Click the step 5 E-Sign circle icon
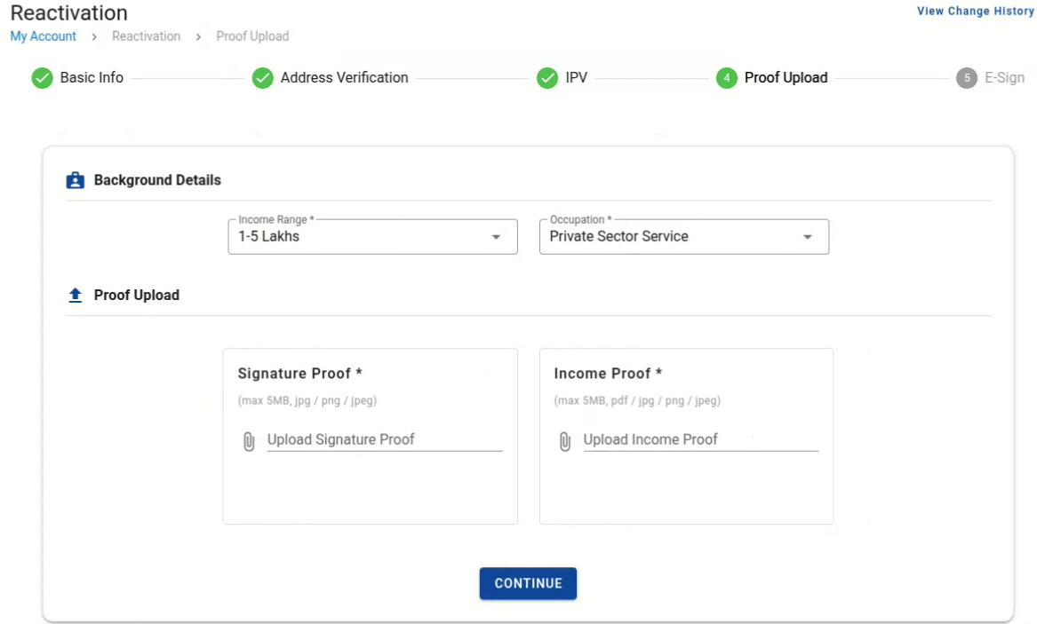 tap(967, 78)
